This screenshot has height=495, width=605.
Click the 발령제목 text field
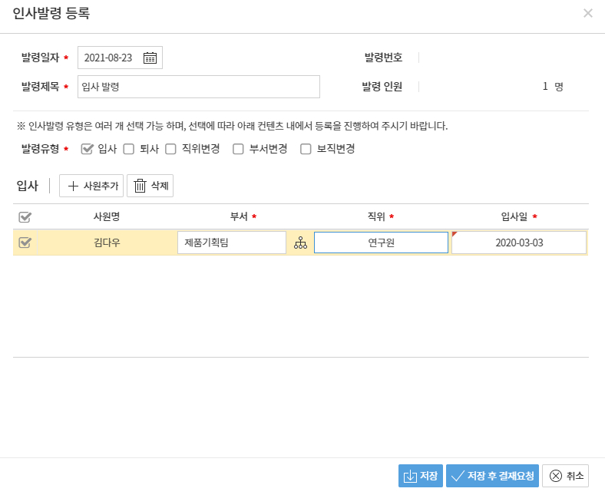point(198,87)
